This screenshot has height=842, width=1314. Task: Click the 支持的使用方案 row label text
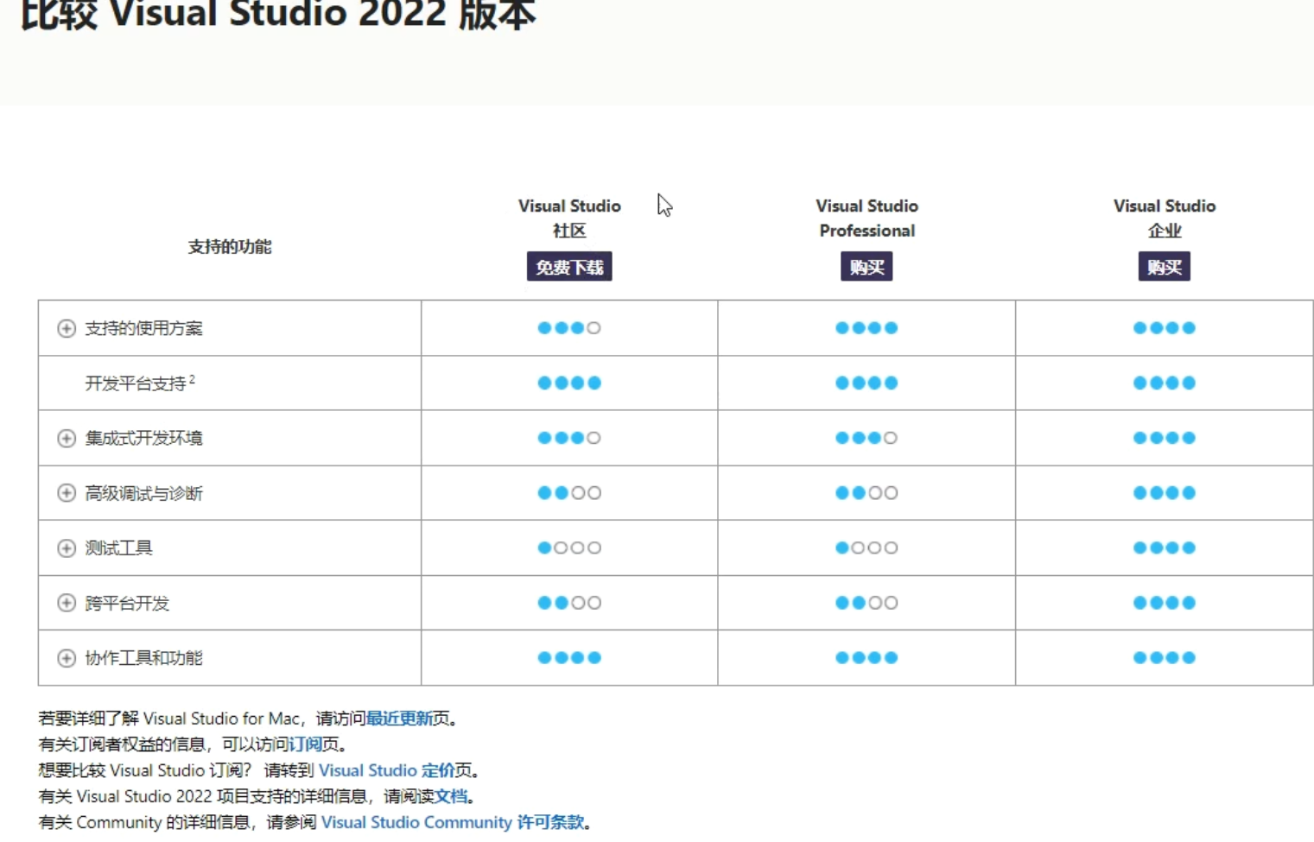pyautogui.click(x=143, y=328)
